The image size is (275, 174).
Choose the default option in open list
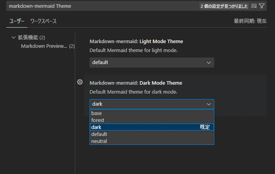tap(152, 134)
